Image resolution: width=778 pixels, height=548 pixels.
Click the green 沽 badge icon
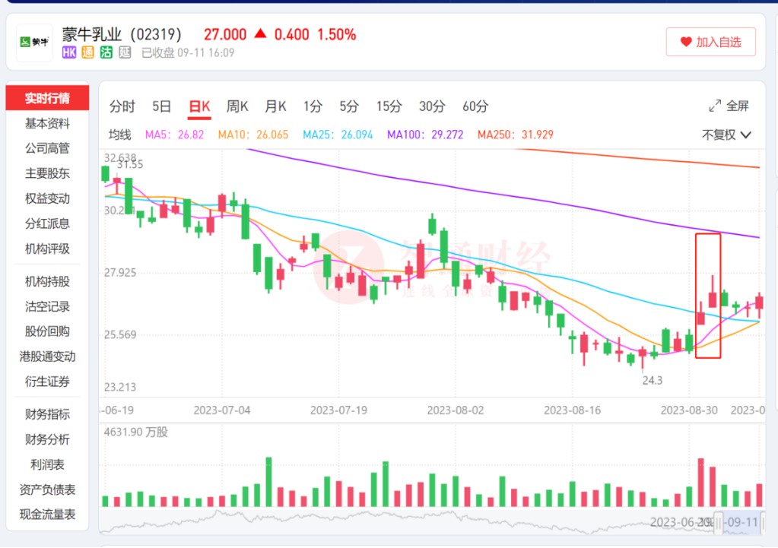tap(106, 52)
